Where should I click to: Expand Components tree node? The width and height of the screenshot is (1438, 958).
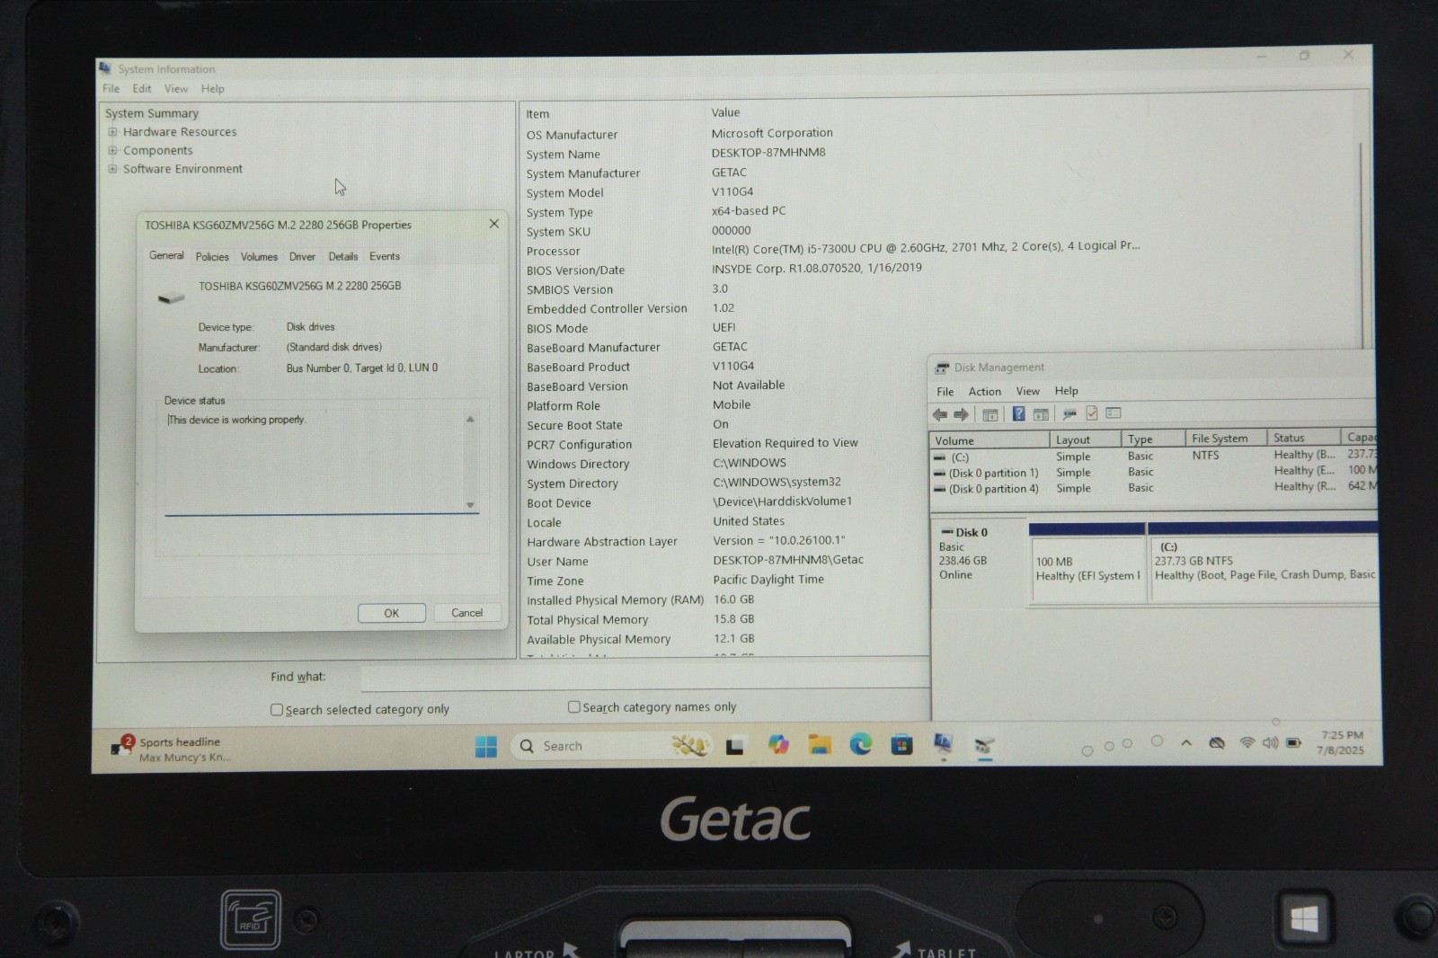pos(112,151)
